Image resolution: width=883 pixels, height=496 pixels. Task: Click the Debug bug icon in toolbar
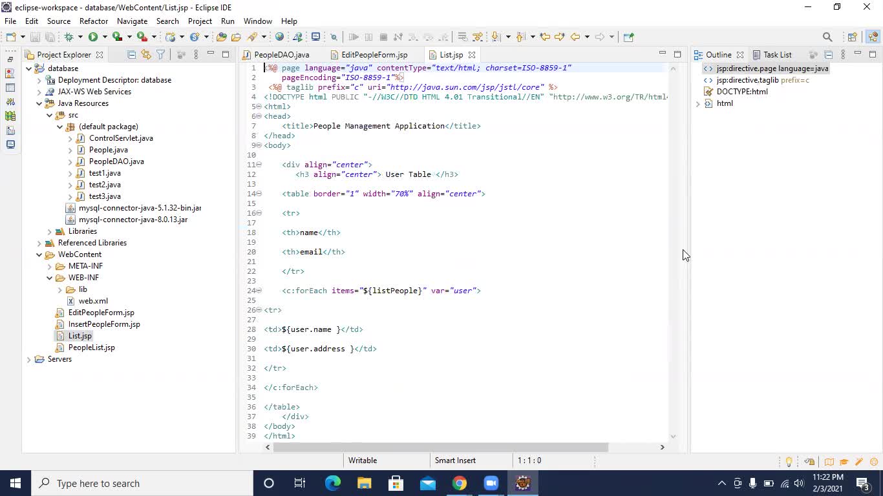(69, 37)
